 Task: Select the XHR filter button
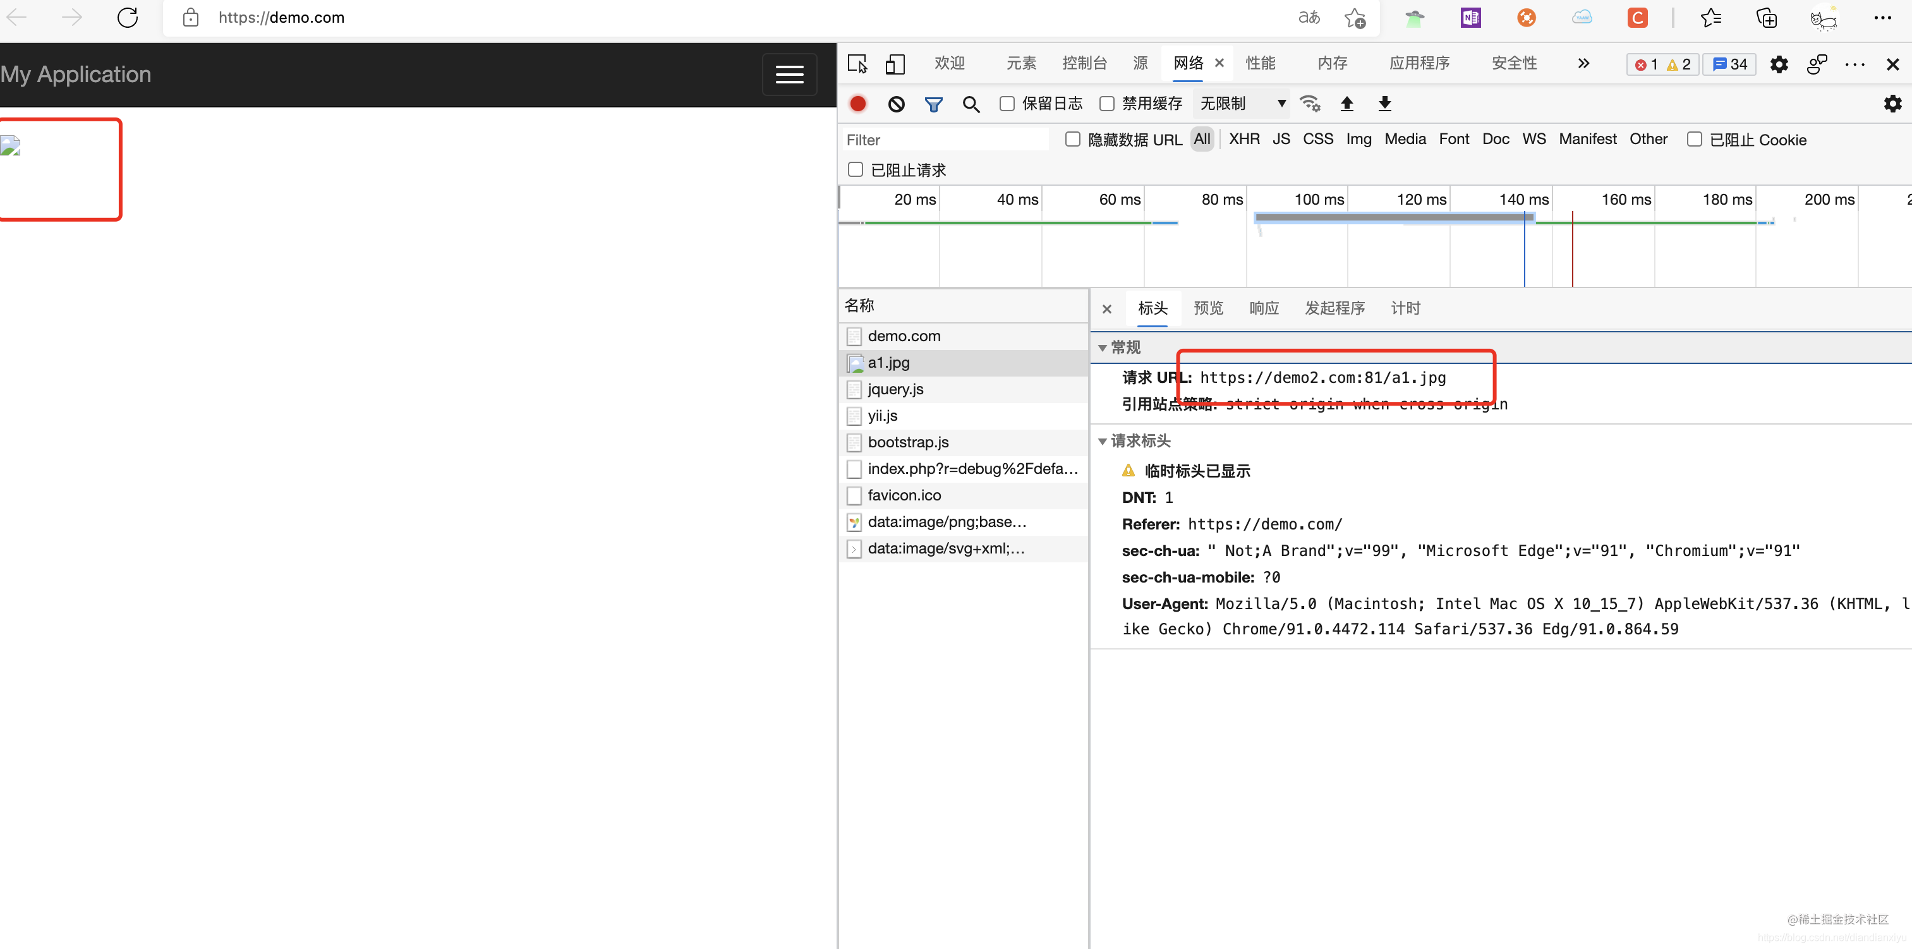pos(1244,140)
